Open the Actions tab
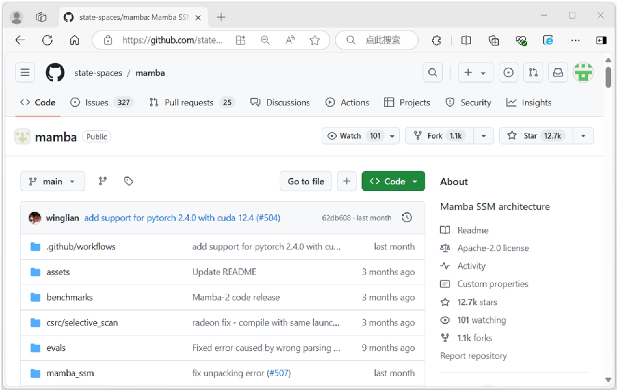This screenshot has width=617, height=390. click(x=347, y=102)
